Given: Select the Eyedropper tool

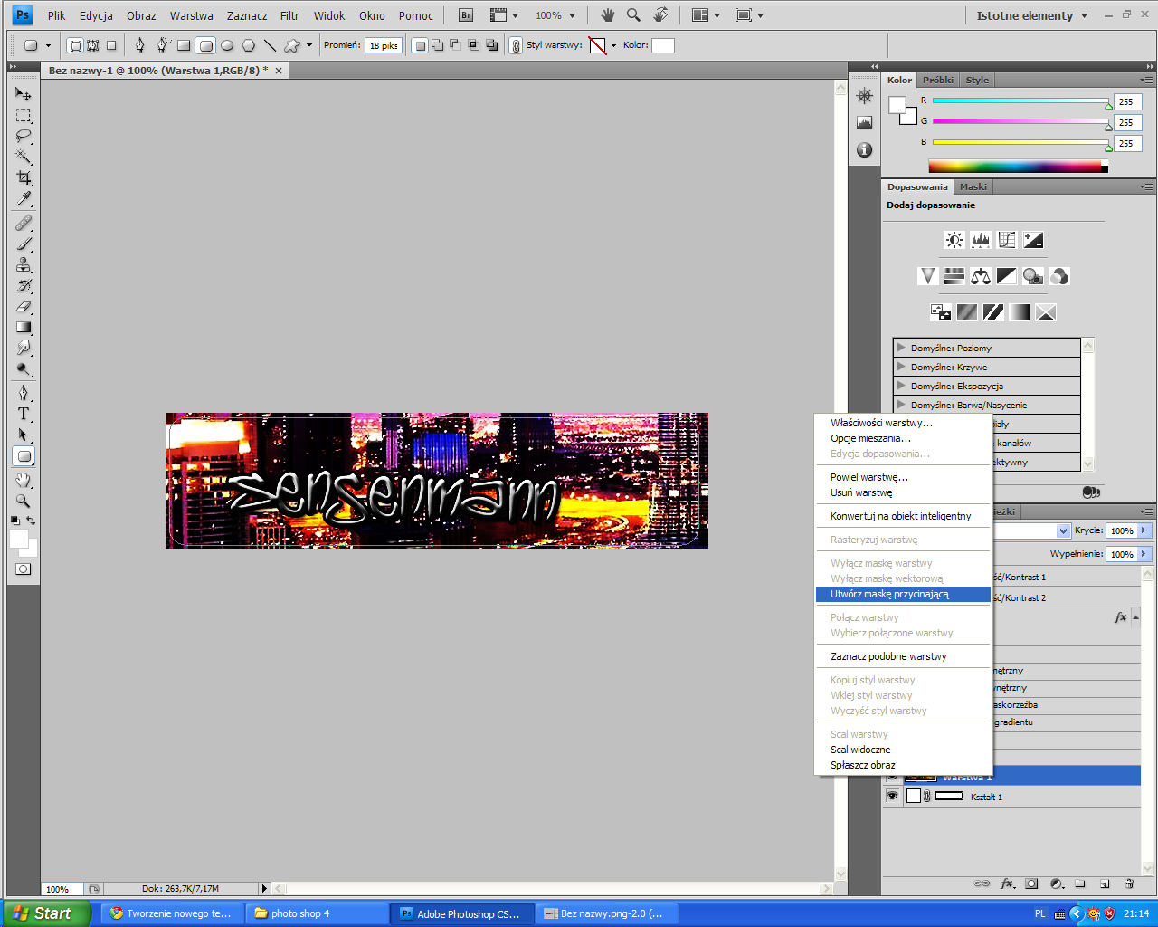Looking at the screenshot, I should click(x=24, y=198).
